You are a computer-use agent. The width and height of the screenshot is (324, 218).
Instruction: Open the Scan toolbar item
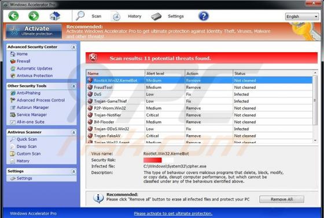click(x=96, y=16)
